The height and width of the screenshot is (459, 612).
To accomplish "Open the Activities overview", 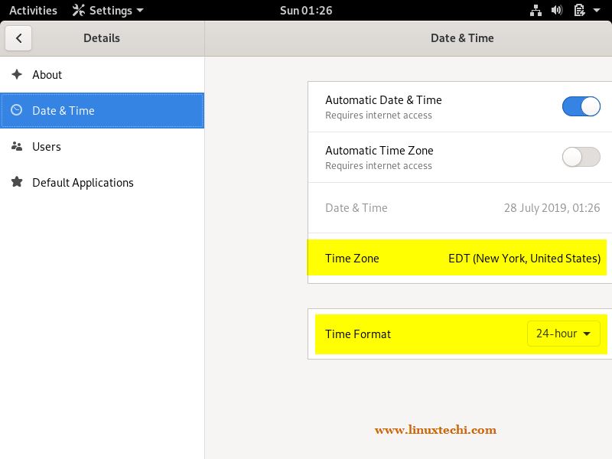I will point(33,11).
